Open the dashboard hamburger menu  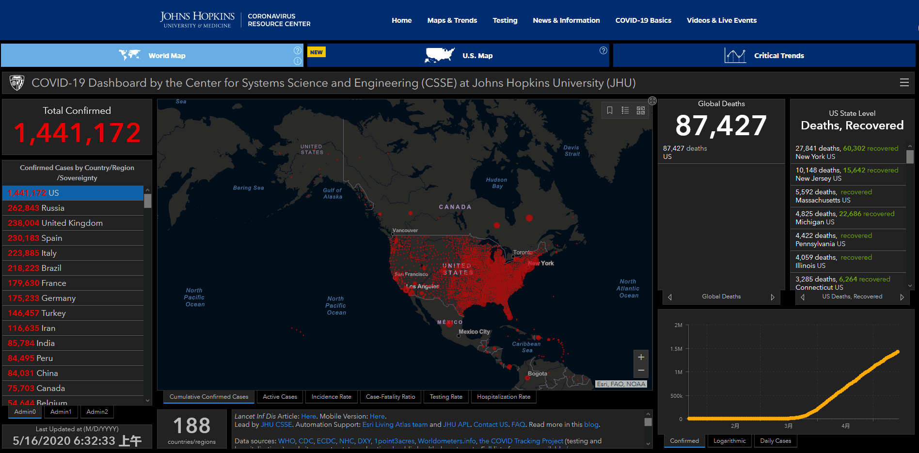click(x=904, y=83)
